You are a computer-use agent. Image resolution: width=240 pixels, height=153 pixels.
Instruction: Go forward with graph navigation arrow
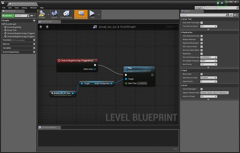(x=47, y=27)
